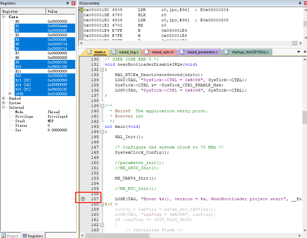Close the Registers panel
Viewport: 307px width, 238px height.
click(74, 3)
